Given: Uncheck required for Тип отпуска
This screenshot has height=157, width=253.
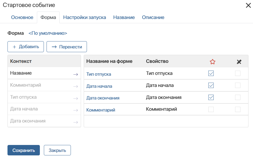Looking at the screenshot, I should (211, 73).
